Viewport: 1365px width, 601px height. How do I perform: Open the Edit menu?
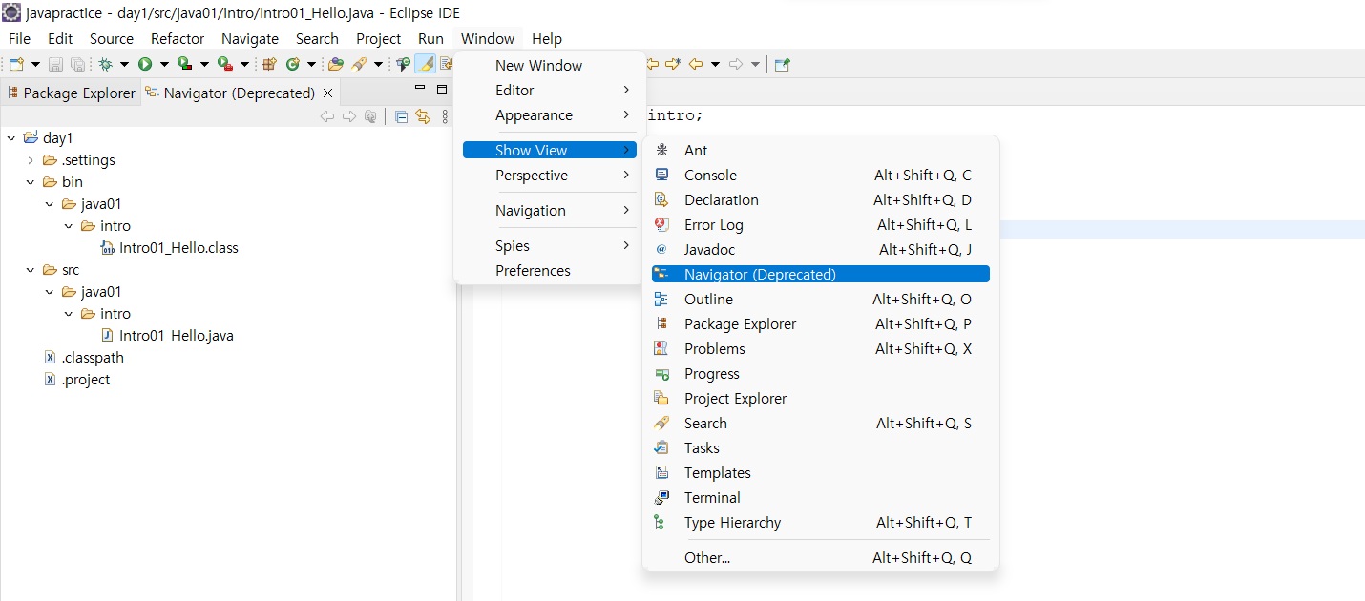(x=60, y=39)
